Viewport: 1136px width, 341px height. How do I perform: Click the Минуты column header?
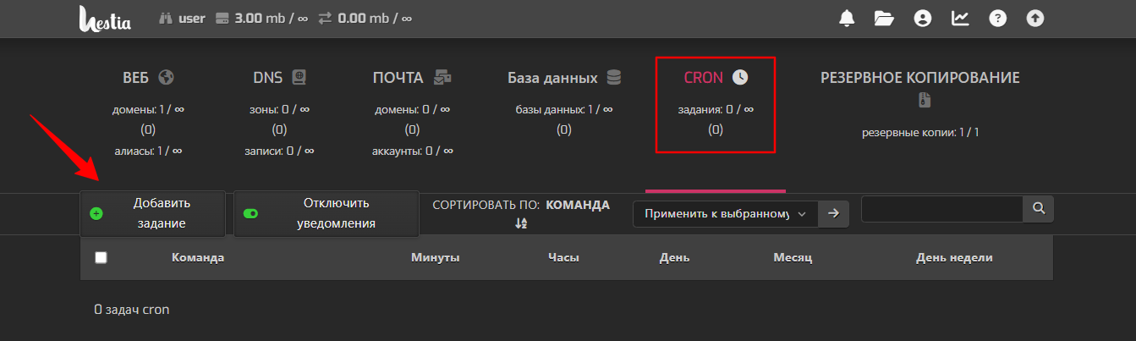[x=435, y=258]
